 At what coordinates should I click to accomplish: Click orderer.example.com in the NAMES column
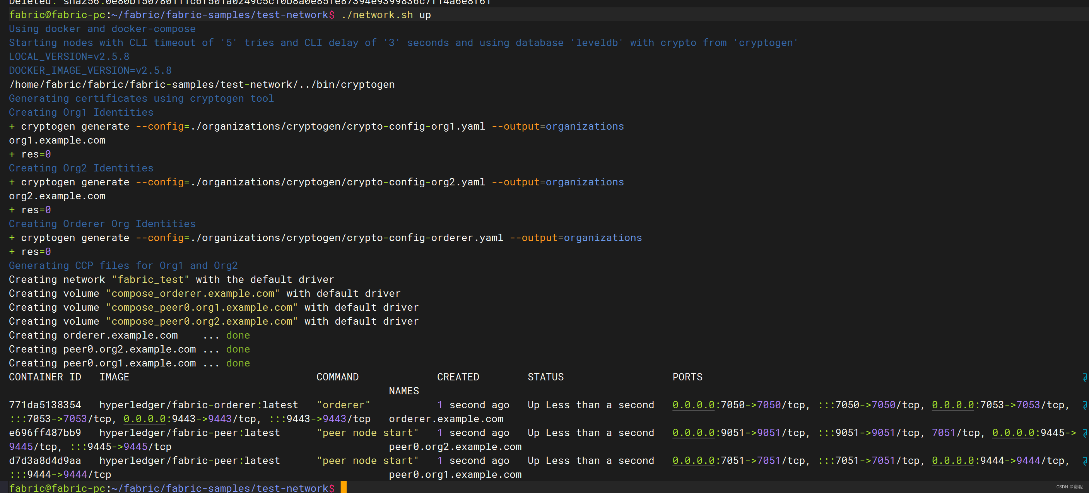[446, 419]
